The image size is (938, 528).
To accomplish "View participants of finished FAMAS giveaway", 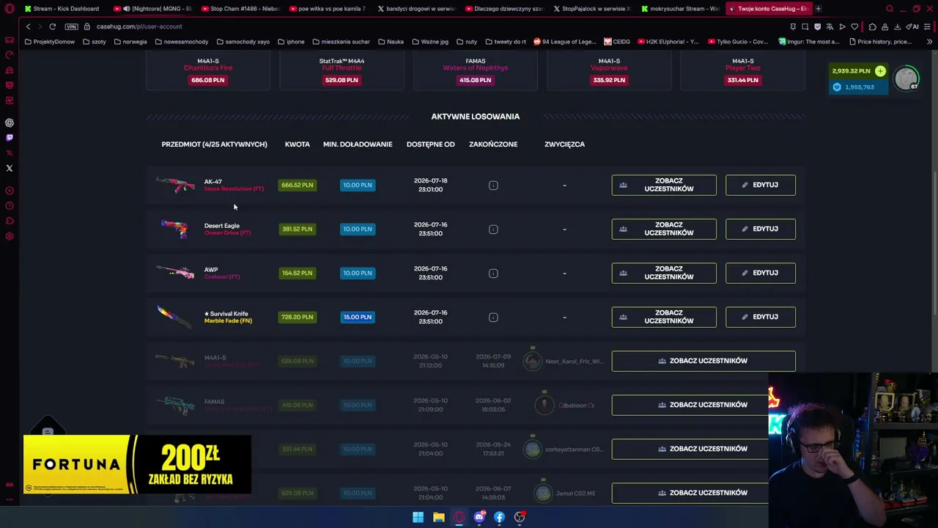I will tap(703, 405).
